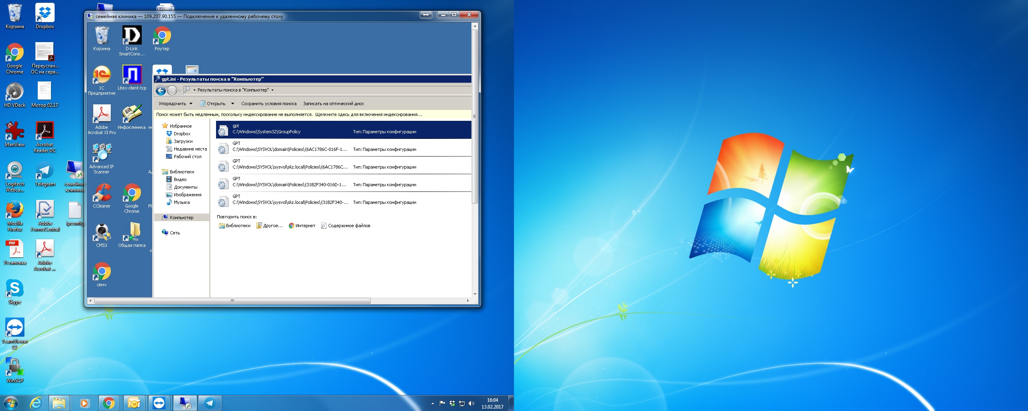Open HD VDeck desktop shortcut
The width and height of the screenshot is (1028, 411).
click(x=14, y=95)
